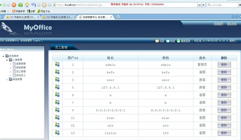Image resolution: width=241 pixels, height=140 pixels.
Task: Expand the 消息管理 tree node arrow
Action: 7,79
